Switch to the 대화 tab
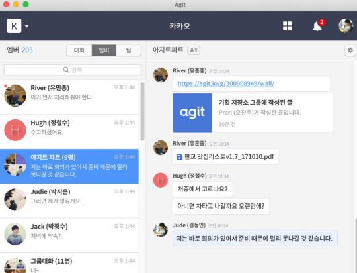The image size is (357, 273). (79, 50)
